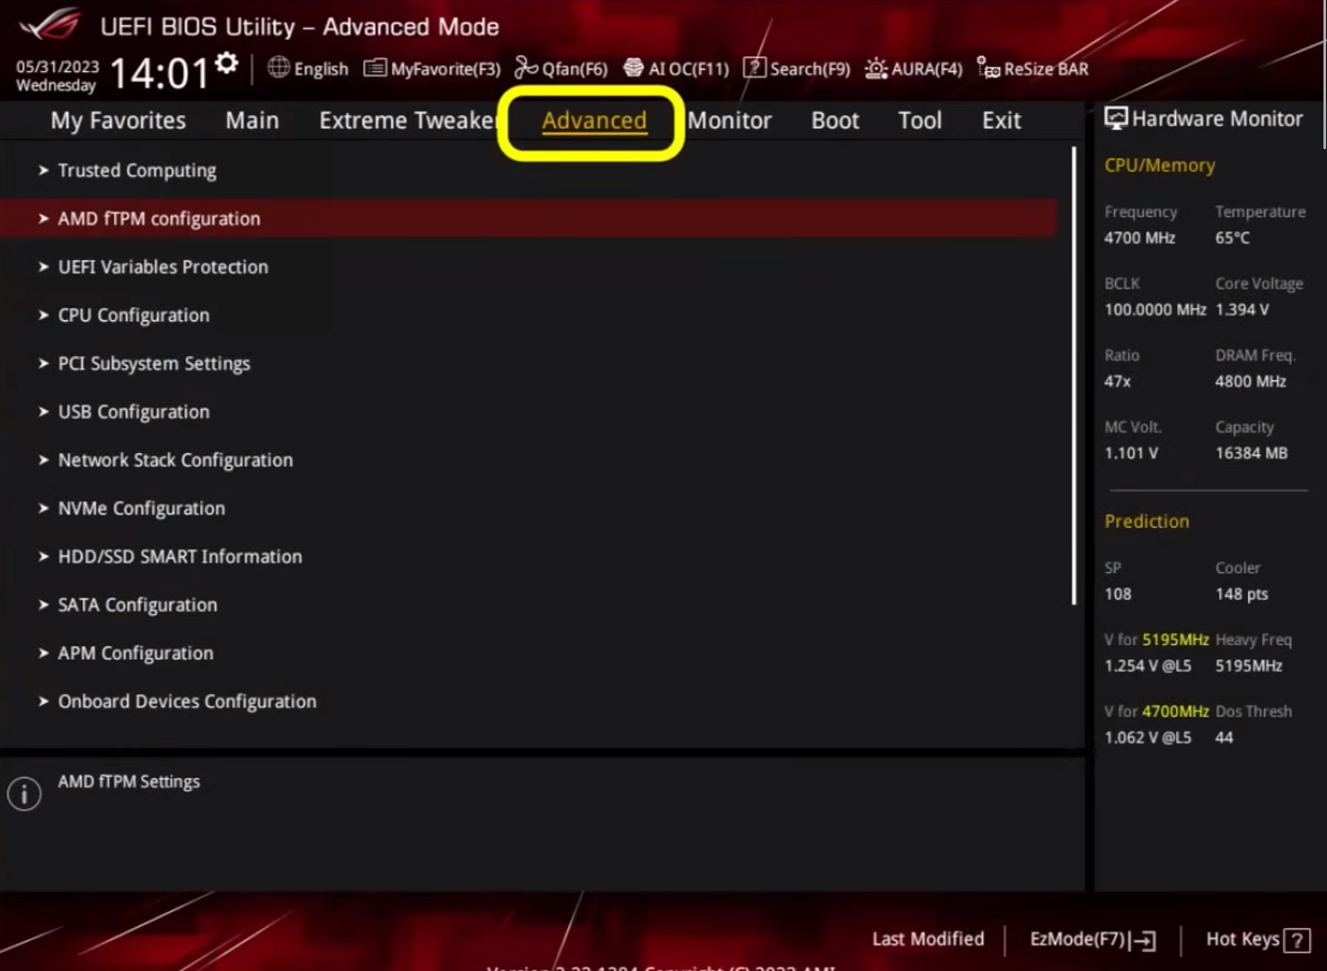Click the menu list scrollbar
1327x971 pixels.
(x=1074, y=376)
